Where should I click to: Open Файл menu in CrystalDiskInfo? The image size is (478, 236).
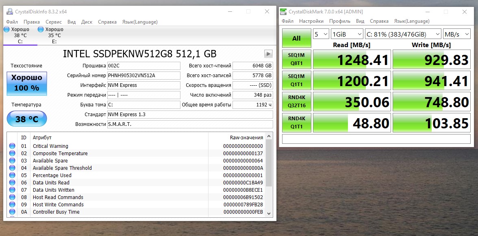[x=12, y=22]
